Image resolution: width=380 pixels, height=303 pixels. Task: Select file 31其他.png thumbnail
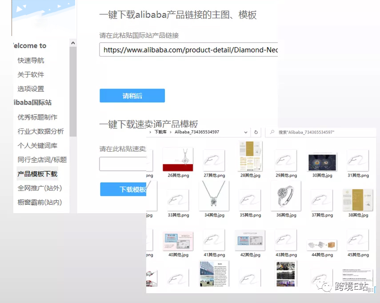(x=358, y=161)
